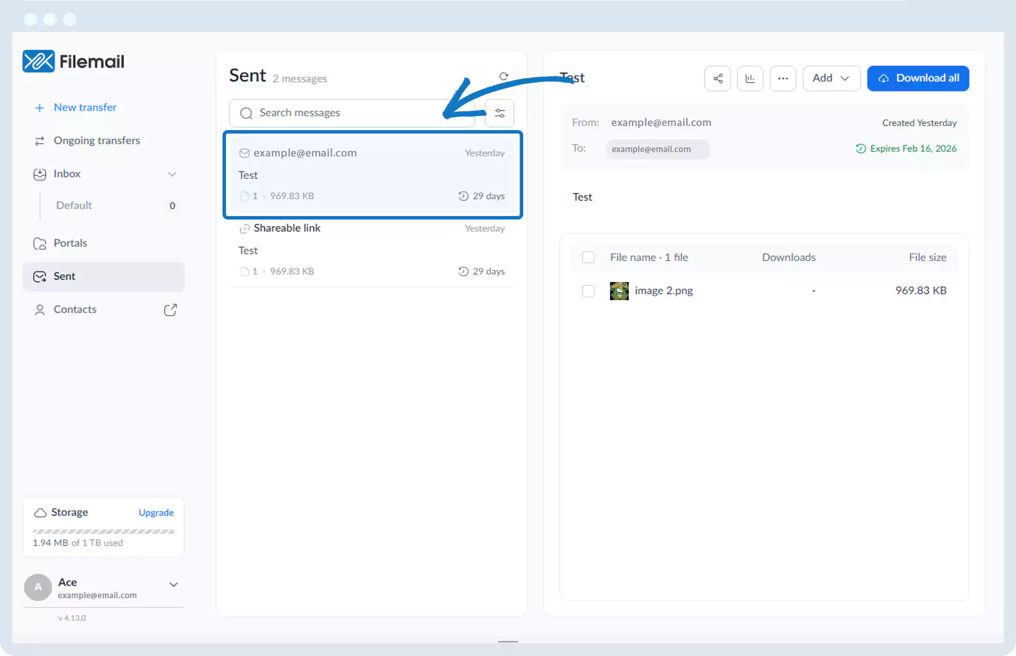Open the statistics chart icon

coord(750,78)
